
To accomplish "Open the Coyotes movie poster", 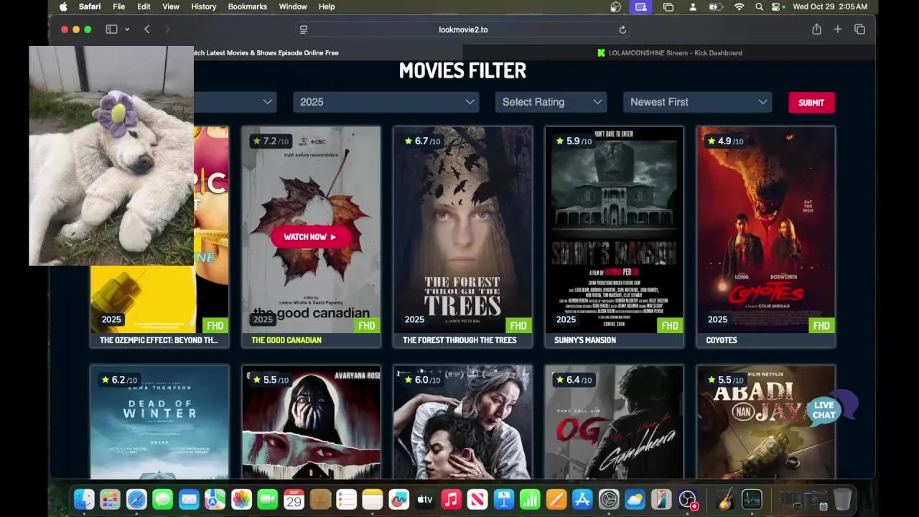I will point(765,230).
